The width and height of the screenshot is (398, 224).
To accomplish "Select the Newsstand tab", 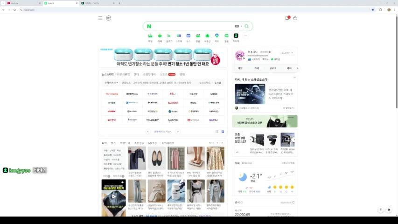I will coord(108,74).
